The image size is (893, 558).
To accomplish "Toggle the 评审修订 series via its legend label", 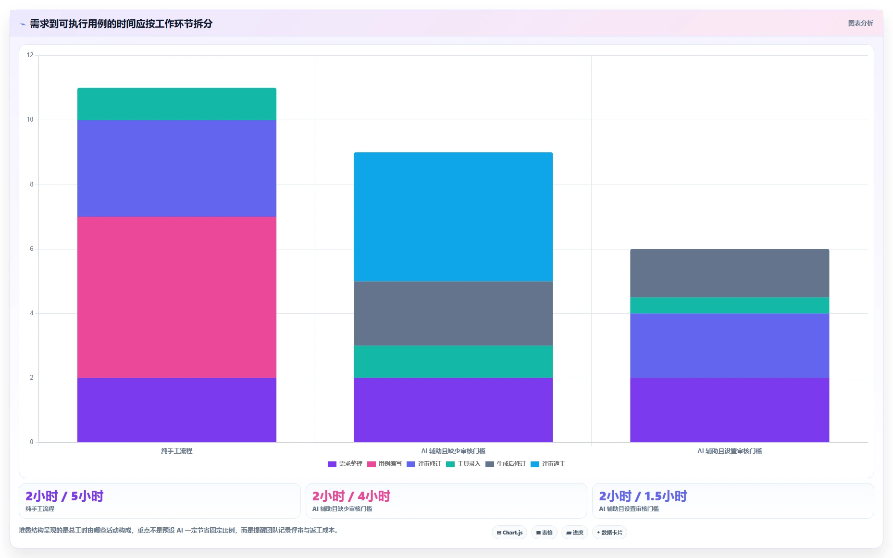I will 429,464.
